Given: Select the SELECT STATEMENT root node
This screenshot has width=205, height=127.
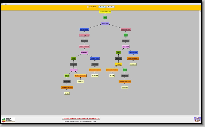Looking at the screenshot, I should click(105, 12).
